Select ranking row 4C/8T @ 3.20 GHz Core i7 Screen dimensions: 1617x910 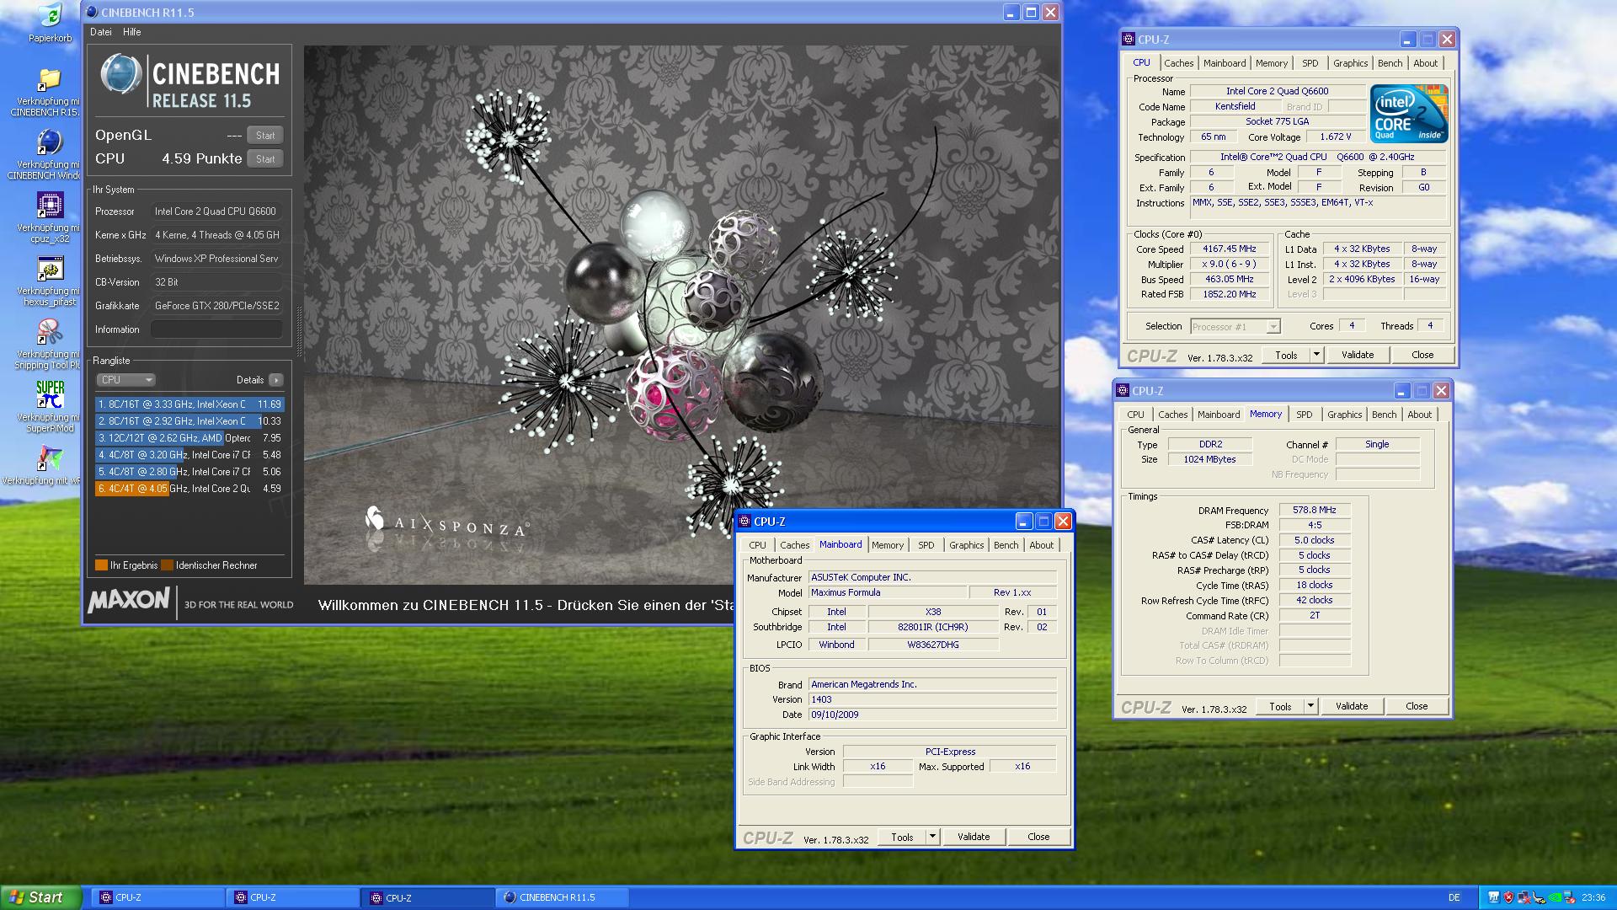tap(189, 455)
